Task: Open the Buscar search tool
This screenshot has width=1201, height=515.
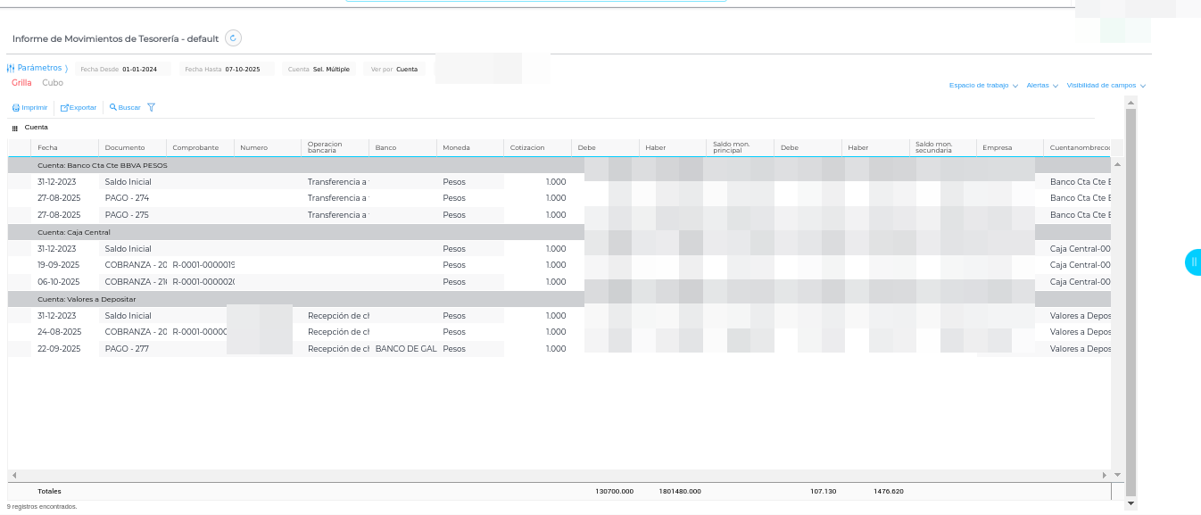Action: coord(125,108)
